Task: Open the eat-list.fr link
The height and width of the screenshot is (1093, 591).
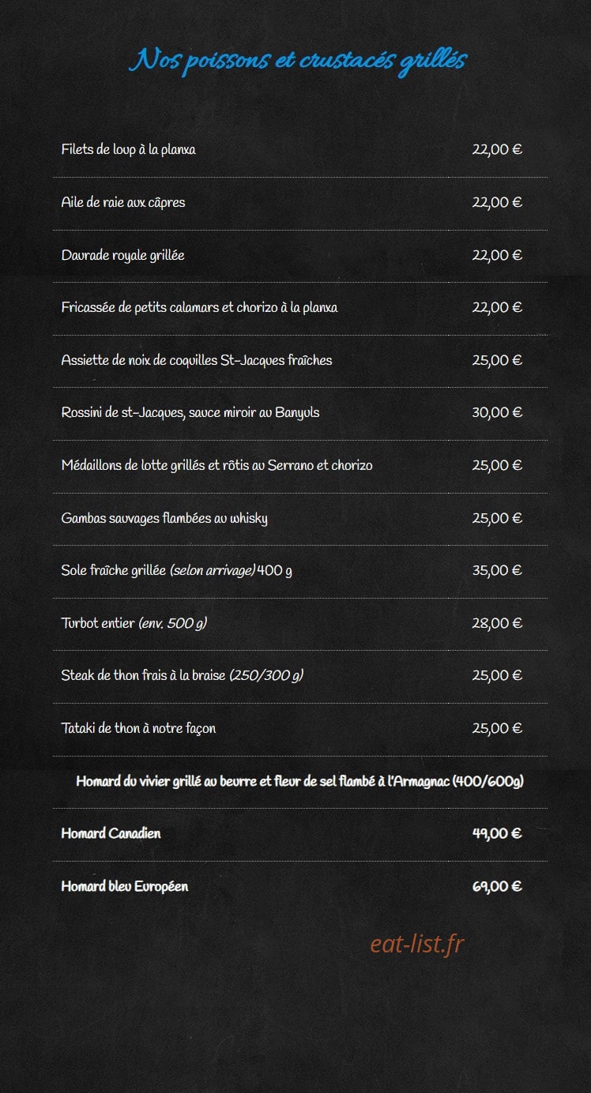Action: point(416,943)
